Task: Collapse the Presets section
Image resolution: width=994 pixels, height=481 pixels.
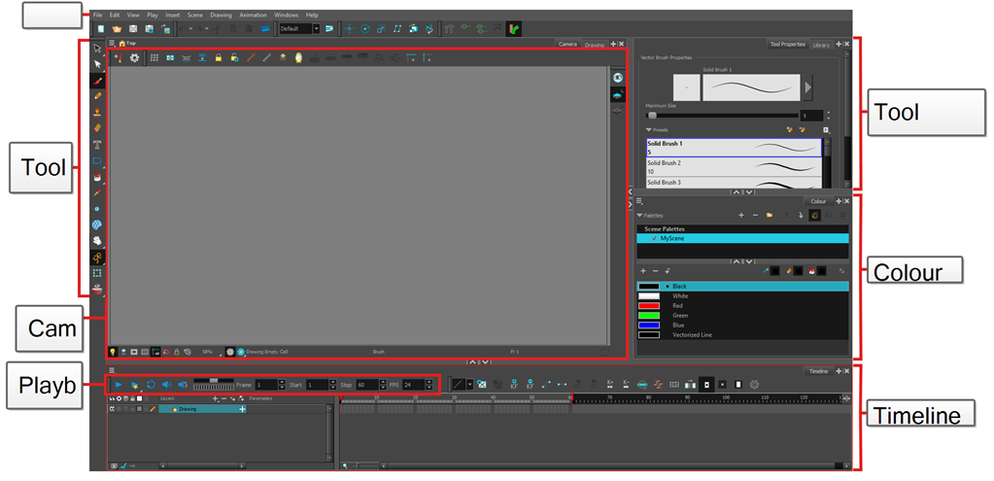Action: [x=649, y=128]
